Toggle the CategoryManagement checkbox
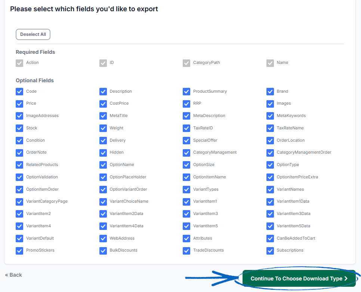 click(186, 153)
